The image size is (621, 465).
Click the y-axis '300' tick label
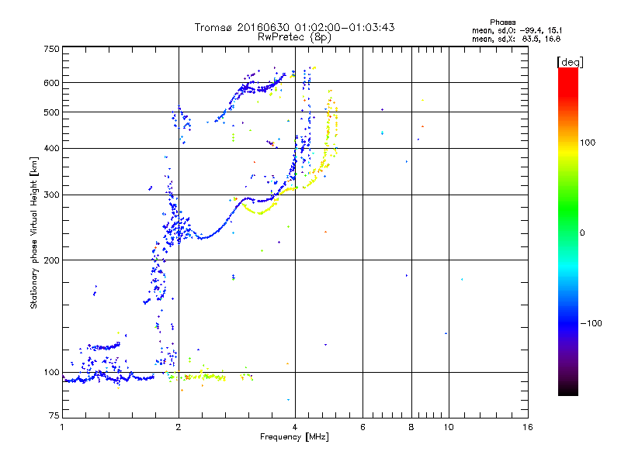[51, 195]
